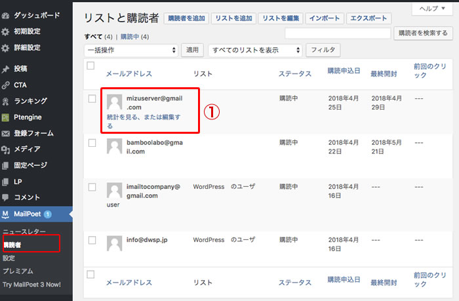This screenshot has height=301, width=459.
Task: Click the メディア media icon
Action: point(6,149)
